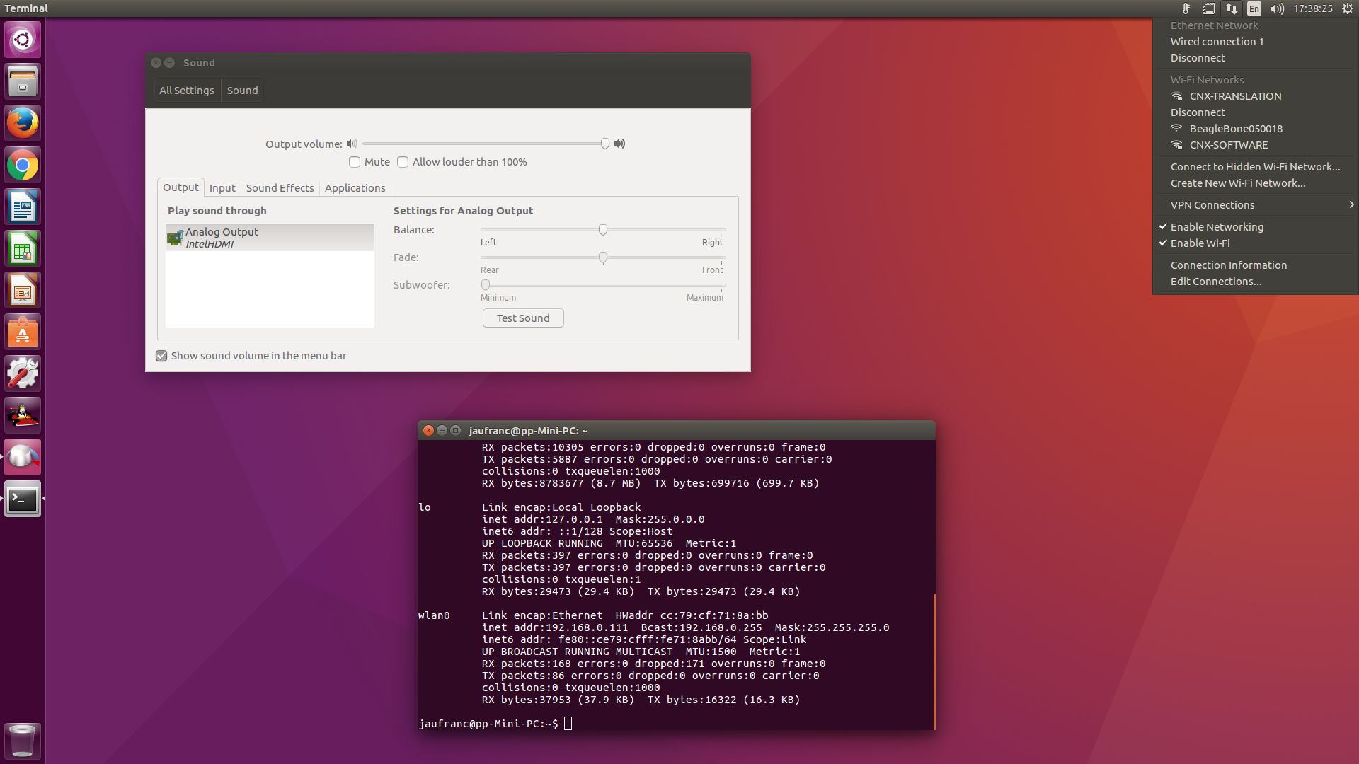This screenshot has width=1359, height=764.
Task: Click the Subwoofer slider handle
Action: [486, 285]
